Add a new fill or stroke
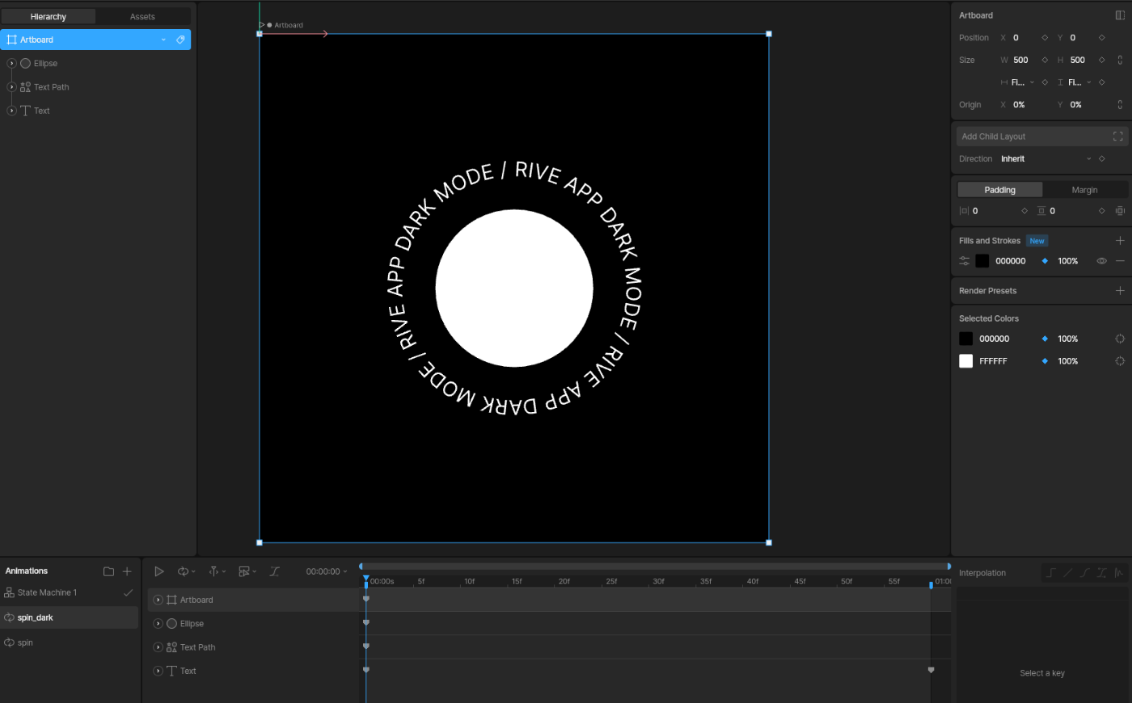 pyautogui.click(x=1120, y=241)
